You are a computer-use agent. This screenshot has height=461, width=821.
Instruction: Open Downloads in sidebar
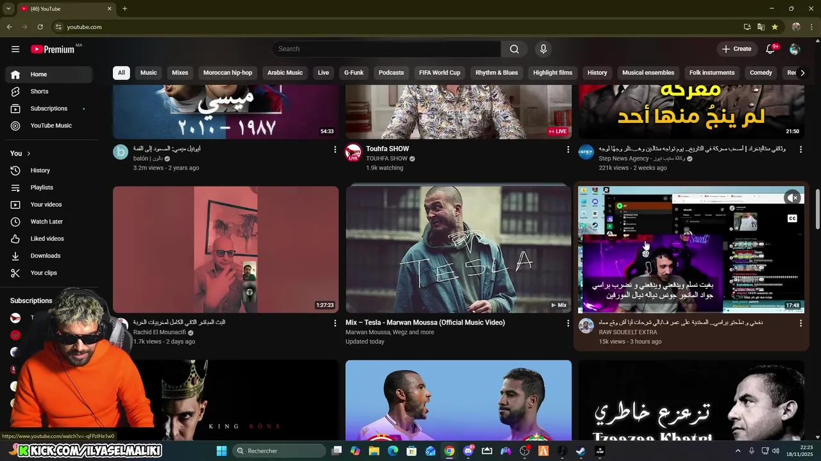pos(49,256)
